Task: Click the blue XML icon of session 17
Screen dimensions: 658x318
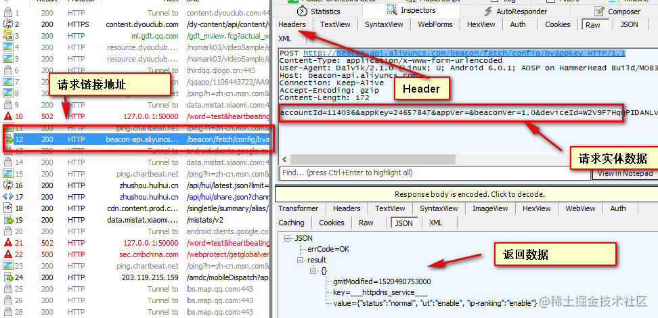Action: 8,197
